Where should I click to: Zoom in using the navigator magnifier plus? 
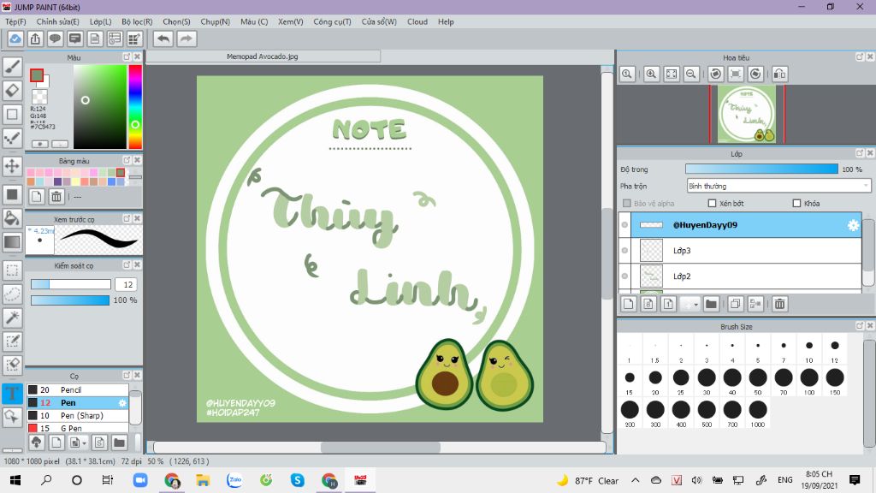(651, 74)
